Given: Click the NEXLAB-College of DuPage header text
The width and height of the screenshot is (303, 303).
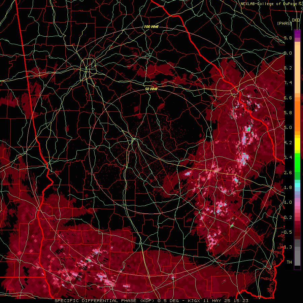Looking at the screenshot, I should (270, 4).
